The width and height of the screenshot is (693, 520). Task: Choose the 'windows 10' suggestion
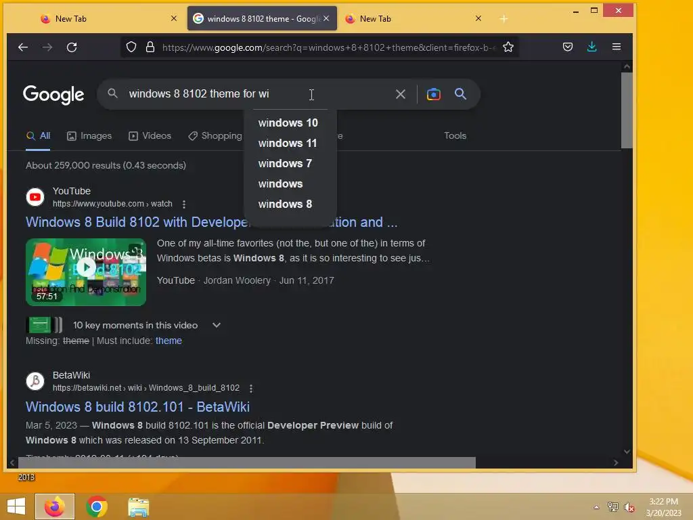[288, 123]
